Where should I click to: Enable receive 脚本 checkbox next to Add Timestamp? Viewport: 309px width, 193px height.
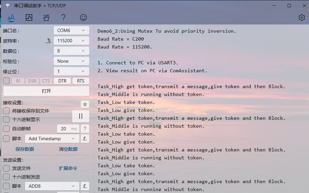point(6,139)
